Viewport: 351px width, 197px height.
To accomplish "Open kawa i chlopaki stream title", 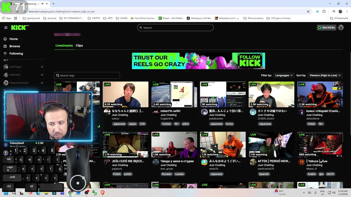I will (323, 111).
